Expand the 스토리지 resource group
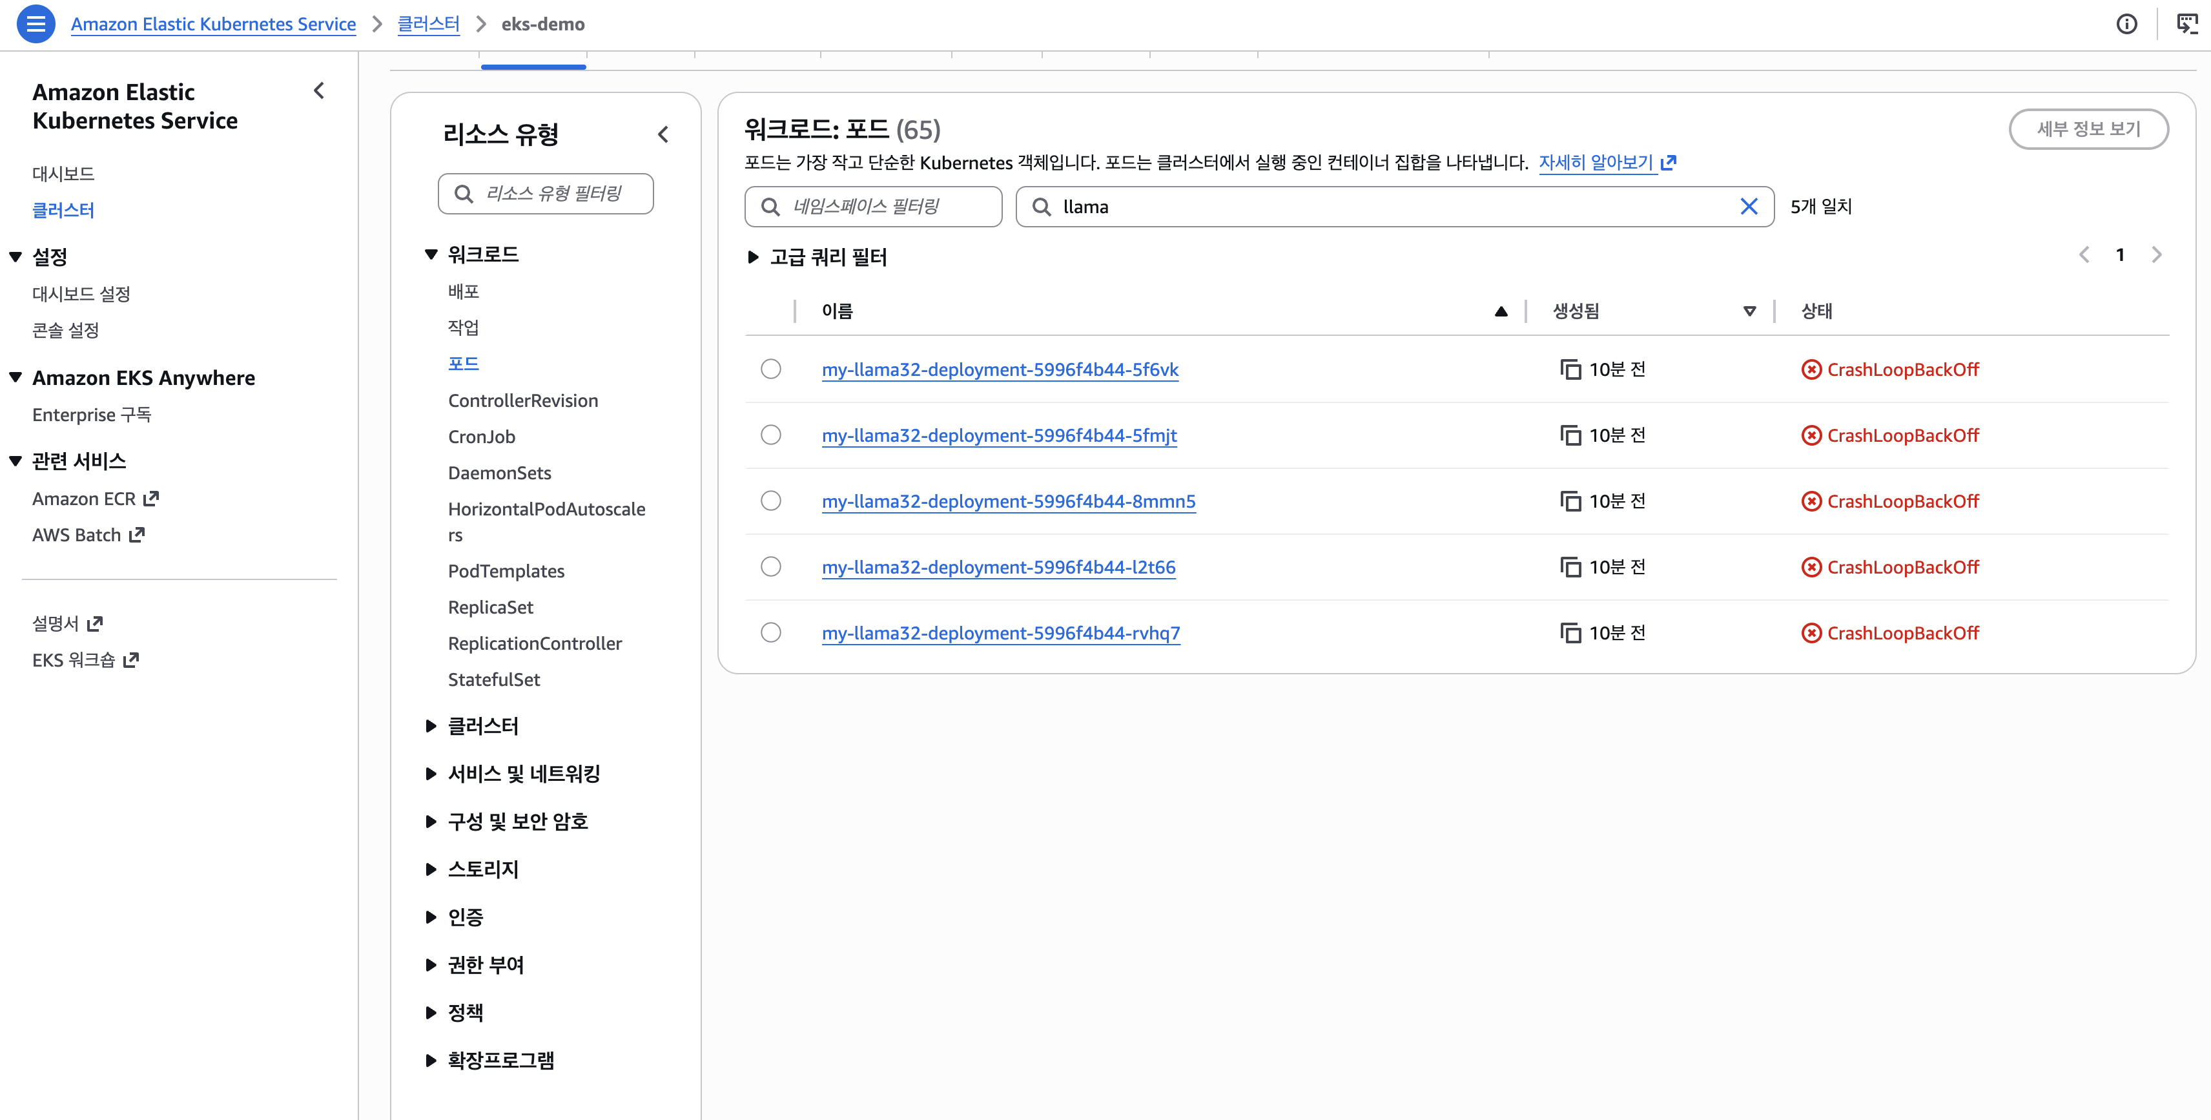Screen dimensions: 2211x1120 pos(431,869)
